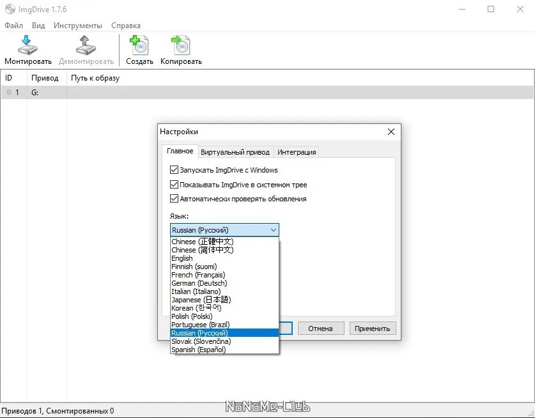
Task: Click the Привод column header
Action: [x=47, y=78]
